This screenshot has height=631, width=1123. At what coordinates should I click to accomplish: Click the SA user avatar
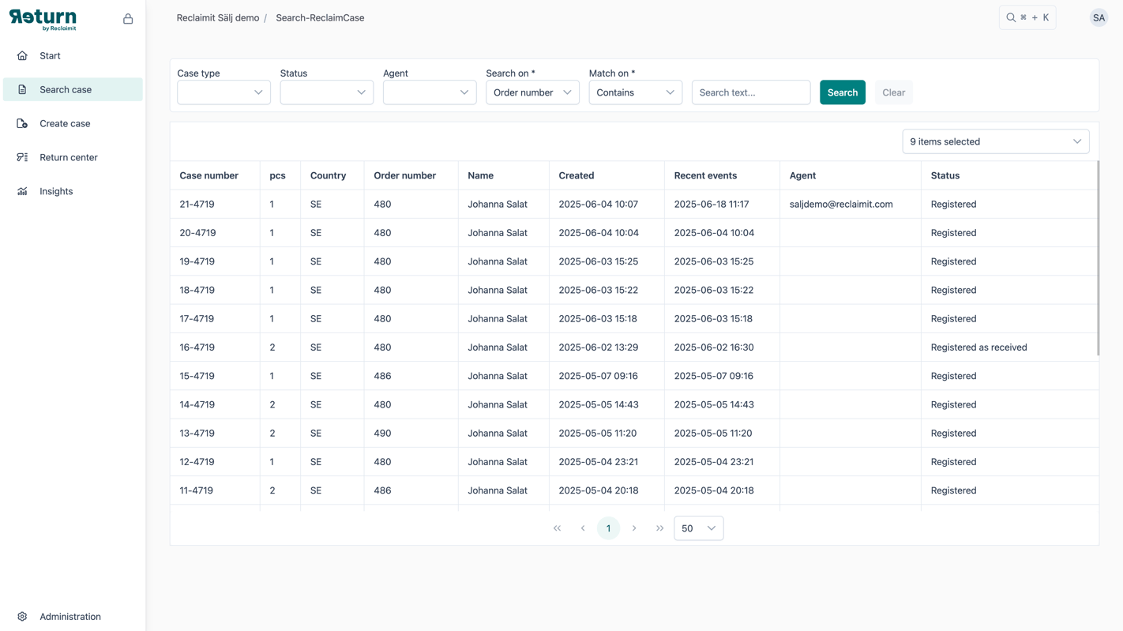pyautogui.click(x=1099, y=17)
